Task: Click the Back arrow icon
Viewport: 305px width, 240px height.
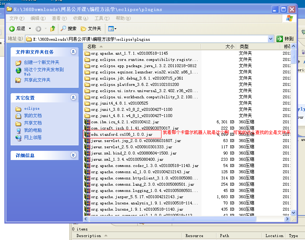Action: coord(12,29)
